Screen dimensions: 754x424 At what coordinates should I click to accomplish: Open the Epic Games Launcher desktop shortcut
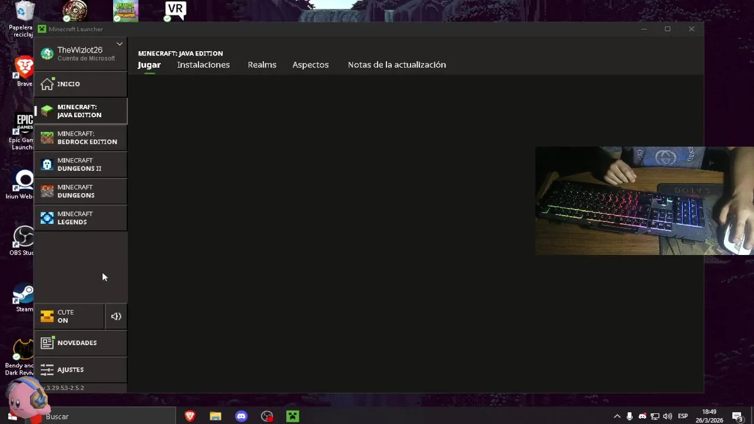tap(24, 131)
